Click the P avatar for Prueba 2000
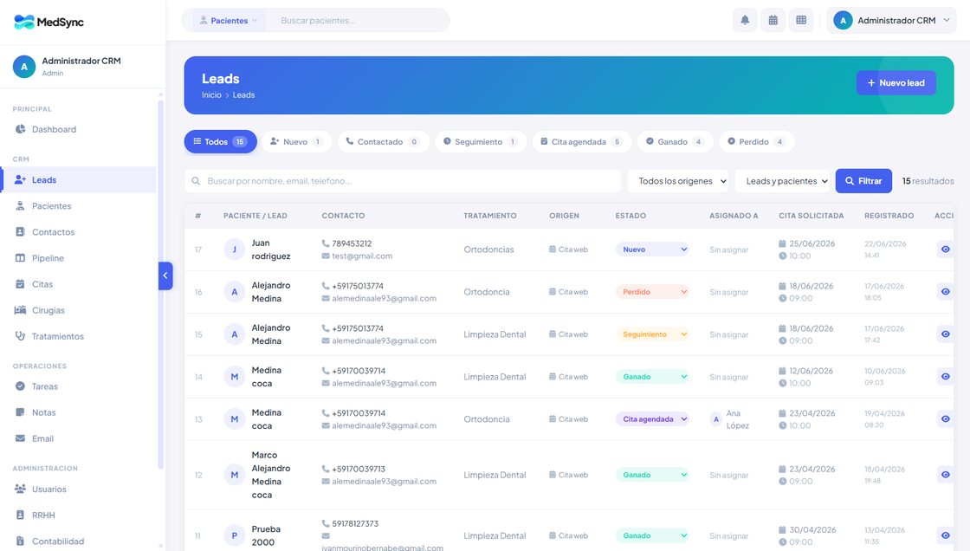This screenshot has width=970, height=551. (x=235, y=535)
